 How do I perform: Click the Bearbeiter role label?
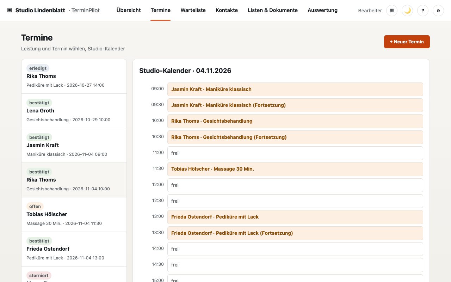(370, 11)
